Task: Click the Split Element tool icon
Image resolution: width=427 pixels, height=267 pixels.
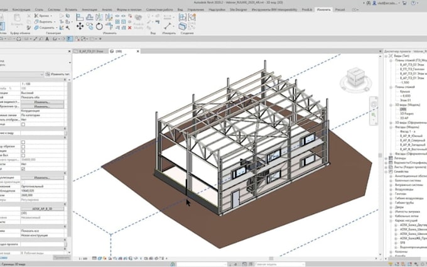Action: coord(117,16)
